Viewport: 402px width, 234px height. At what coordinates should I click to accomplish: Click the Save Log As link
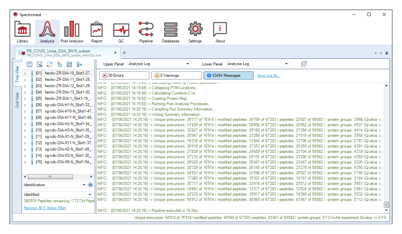pyautogui.click(x=268, y=75)
